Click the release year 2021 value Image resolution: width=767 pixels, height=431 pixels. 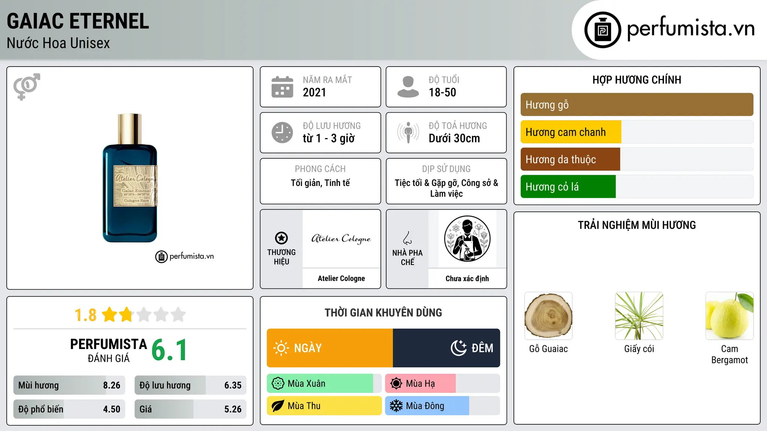(314, 92)
